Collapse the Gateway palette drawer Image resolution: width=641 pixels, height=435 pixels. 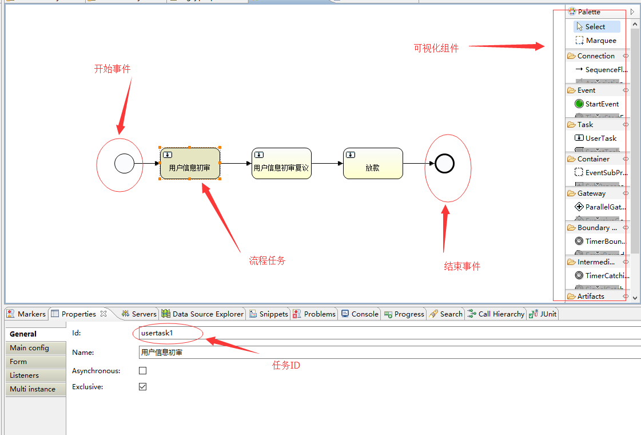point(598,193)
